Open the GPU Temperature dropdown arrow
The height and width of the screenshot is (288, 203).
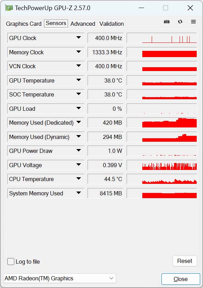tap(78, 80)
